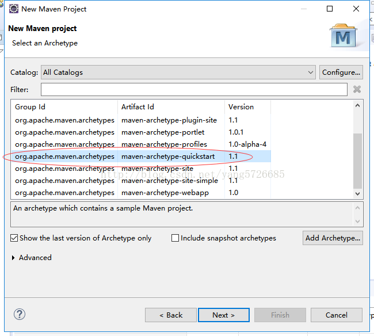Image resolution: width=374 pixels, height=336 pixels.
Task: Cancel the New Maven Project dialog
Action: click(x=337, y=315)
